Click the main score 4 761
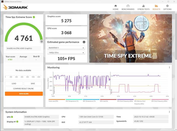Viewport: 177px width, 131px height. click(x=24, y=38)
